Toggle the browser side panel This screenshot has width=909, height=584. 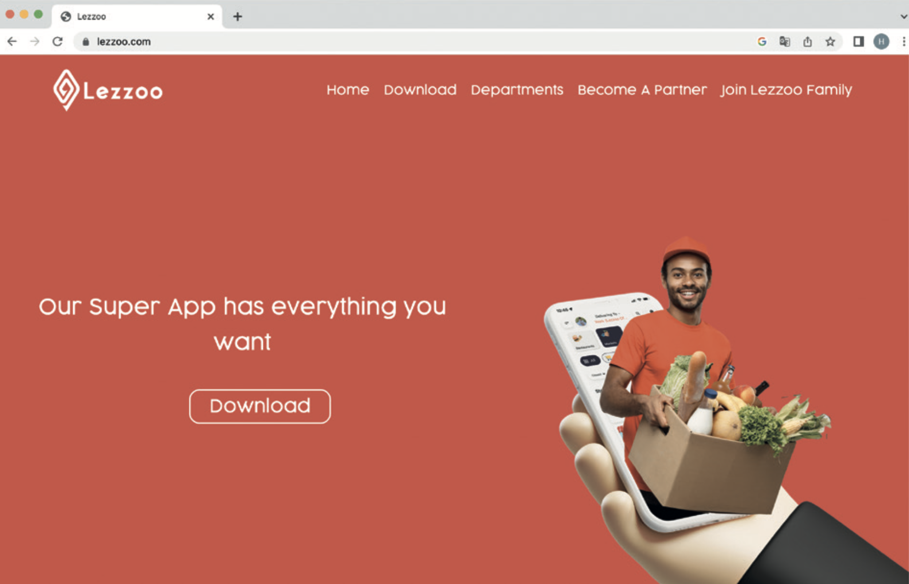[858, 42]
